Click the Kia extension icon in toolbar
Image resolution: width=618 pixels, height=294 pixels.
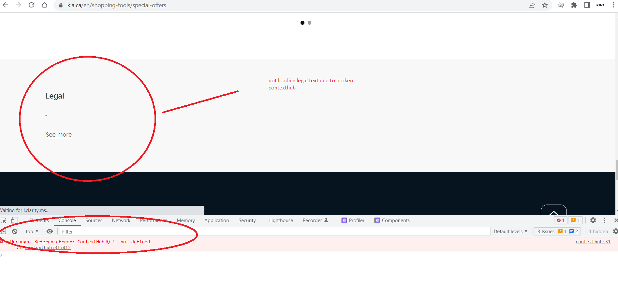tap(600, 5)
